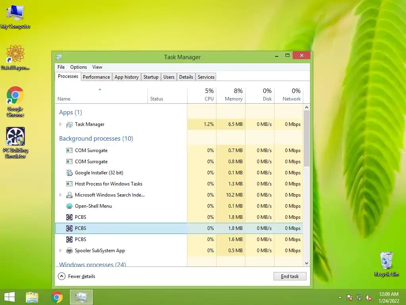This screenshot has width=406, height=305.
Task: Click the 1.2% CPU value
Action: click(209, 124)
